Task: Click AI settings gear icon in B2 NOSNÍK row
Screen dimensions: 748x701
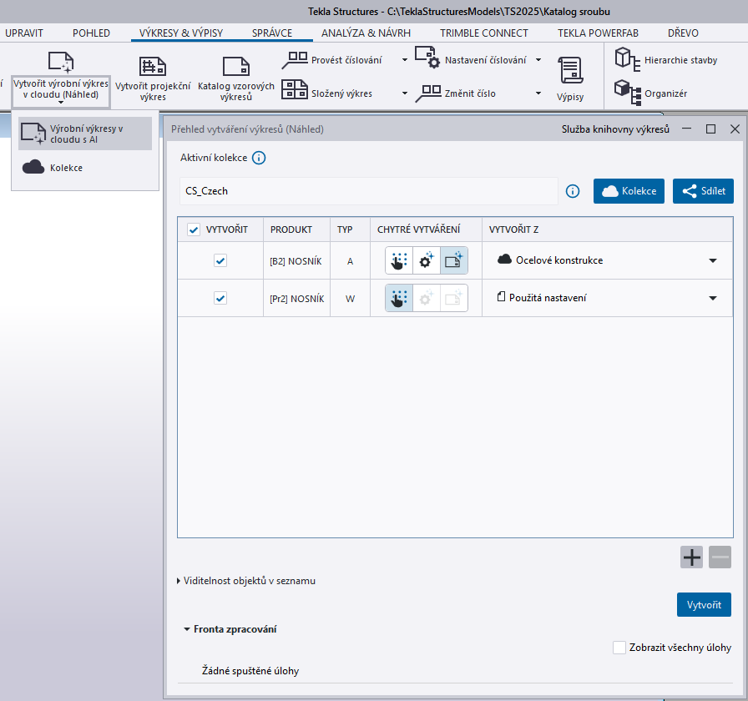Action: click(426, 260)
